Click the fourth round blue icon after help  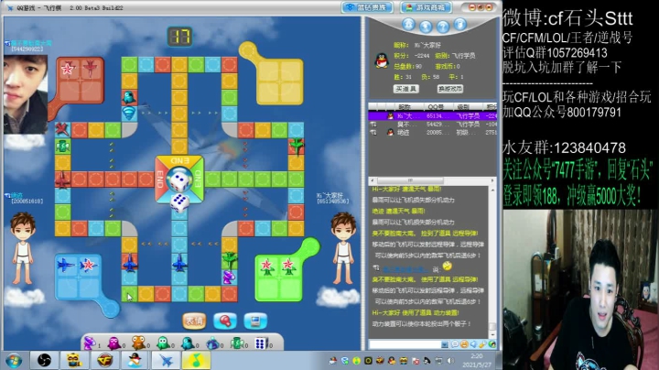pyautogui.click(x=459, y=25)
